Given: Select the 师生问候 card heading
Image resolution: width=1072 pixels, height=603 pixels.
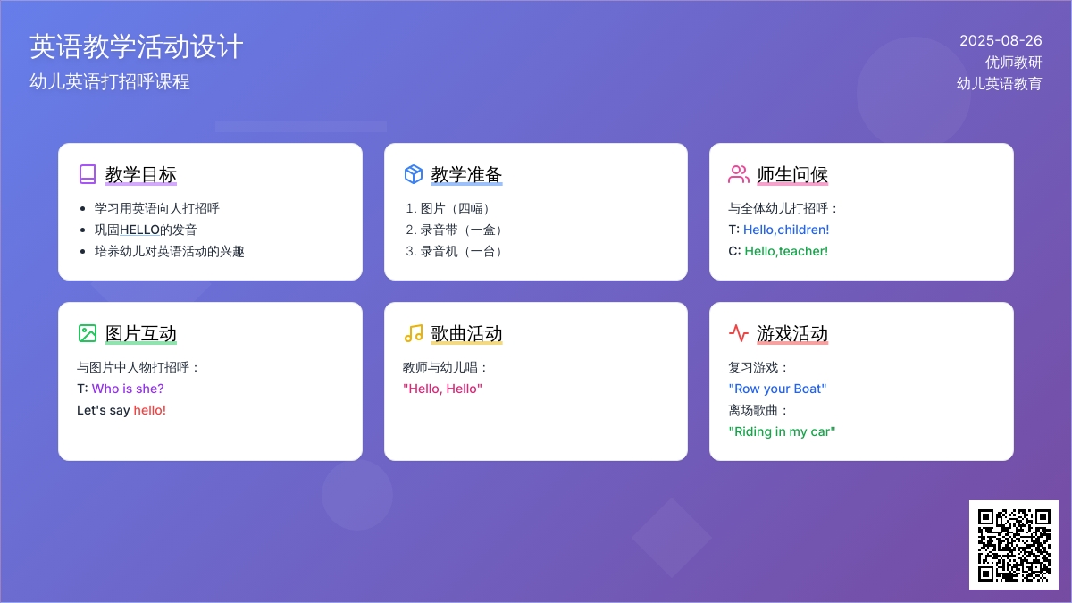Looking at the screenshot, I should point(792,174).
